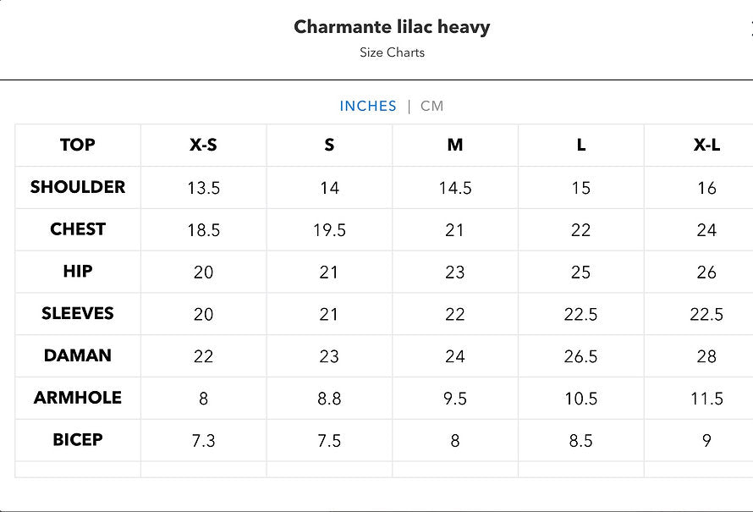Select the ARMHOLE row label
This screenshot has height=512, width=753.
tap(78, 398)
